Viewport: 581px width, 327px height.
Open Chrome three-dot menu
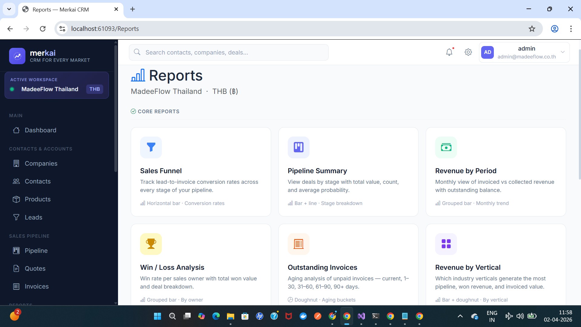[x=571, y=29]
